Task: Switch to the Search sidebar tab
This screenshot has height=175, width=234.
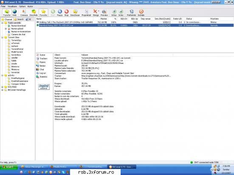Action: [19, 19]
